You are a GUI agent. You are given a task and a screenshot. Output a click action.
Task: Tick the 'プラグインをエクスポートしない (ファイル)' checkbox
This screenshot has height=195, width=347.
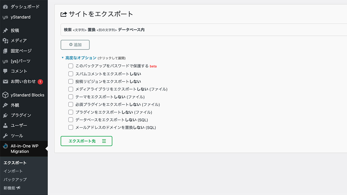pos(71,112)
